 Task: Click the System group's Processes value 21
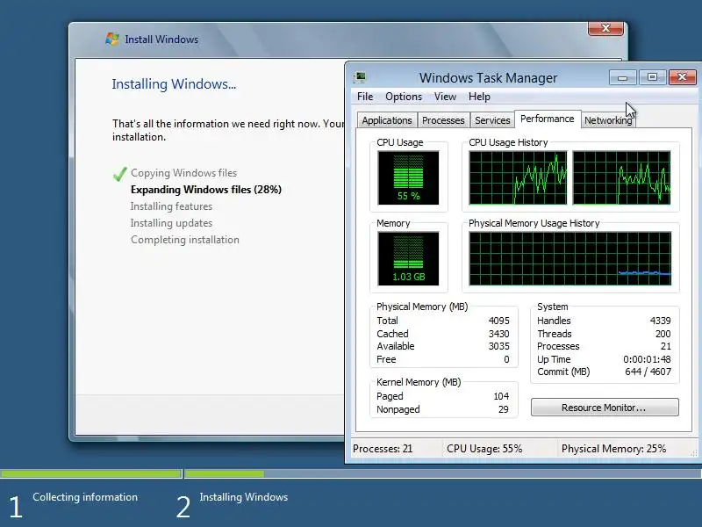[x=666, y=346]
